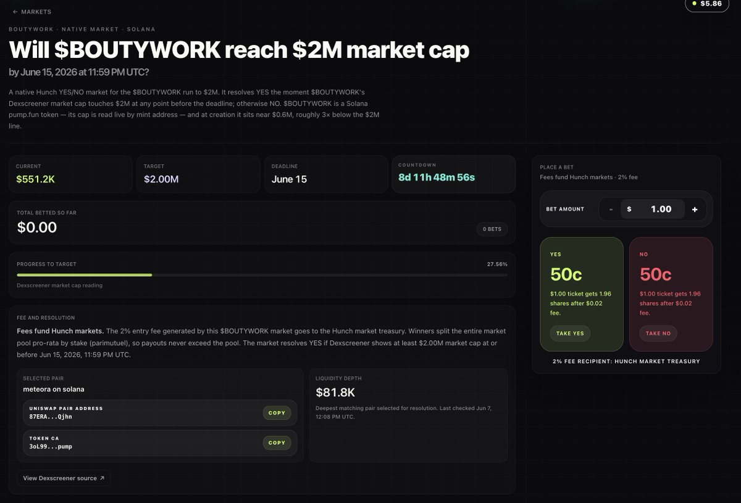Click the liquidity depth value $81.8K

click(335, 392)
